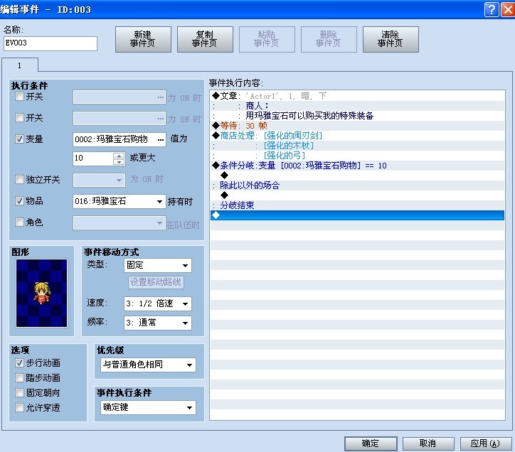This screenshot has width=515, height=452.
Task: Open the 事件执行条件 dropdown showing 确定键
Action: (x=148, y=407)
